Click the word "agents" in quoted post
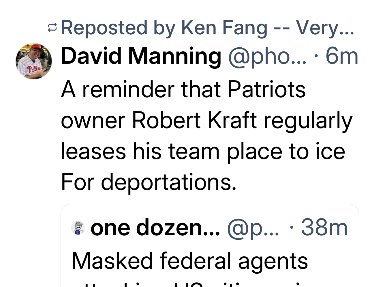 (273, 261)
